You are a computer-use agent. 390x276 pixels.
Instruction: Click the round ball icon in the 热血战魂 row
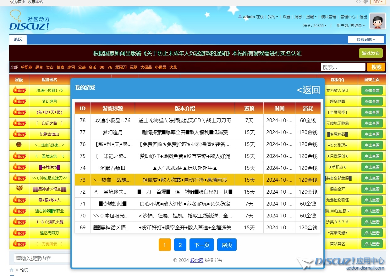click(19, 145)
